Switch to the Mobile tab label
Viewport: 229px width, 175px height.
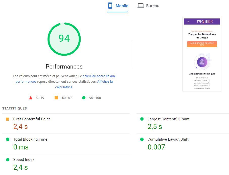tap(122, 6)
